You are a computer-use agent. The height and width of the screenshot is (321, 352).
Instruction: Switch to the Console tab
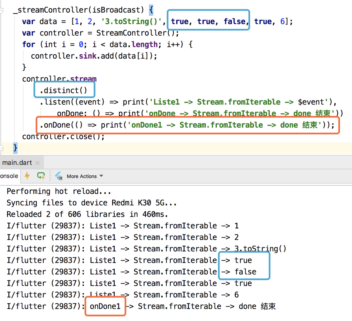(x=9, y=176)
